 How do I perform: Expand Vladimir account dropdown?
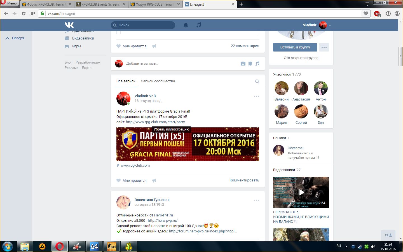[x=330, y=25]
